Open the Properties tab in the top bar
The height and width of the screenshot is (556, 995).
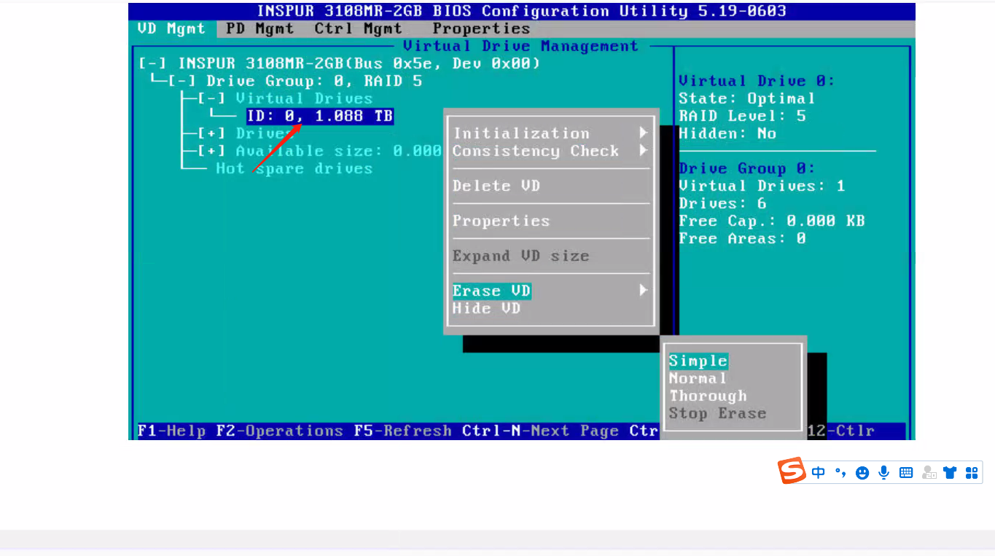pos(481,29)
